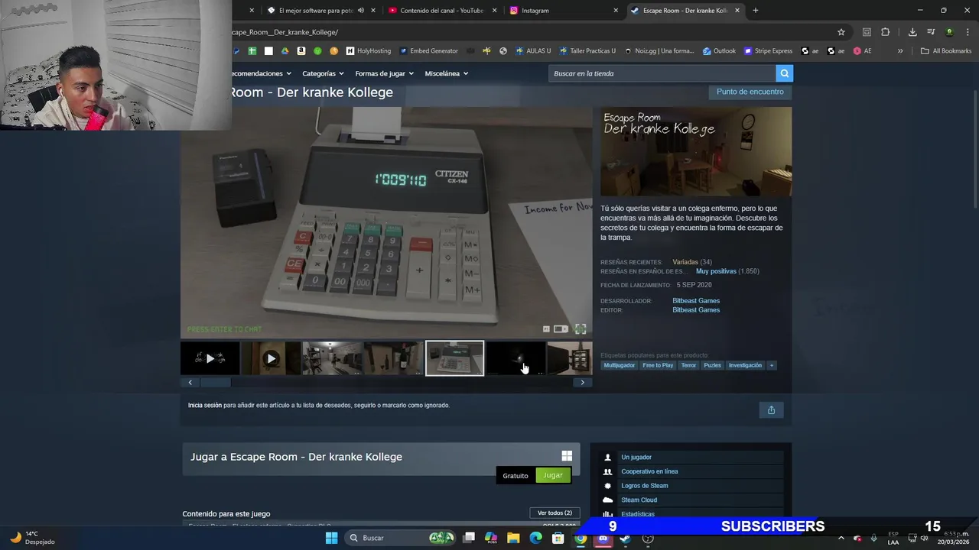The height and width of the screenshot is (550, 979).
Task: Select the wine bottle screenshot thumbnail
Action: point(393,358)
